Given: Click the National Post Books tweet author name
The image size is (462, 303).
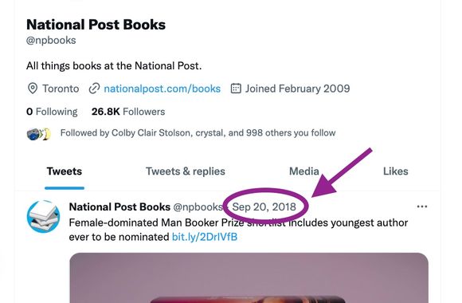Looking at the screenshot, I should tap(119, 207).
